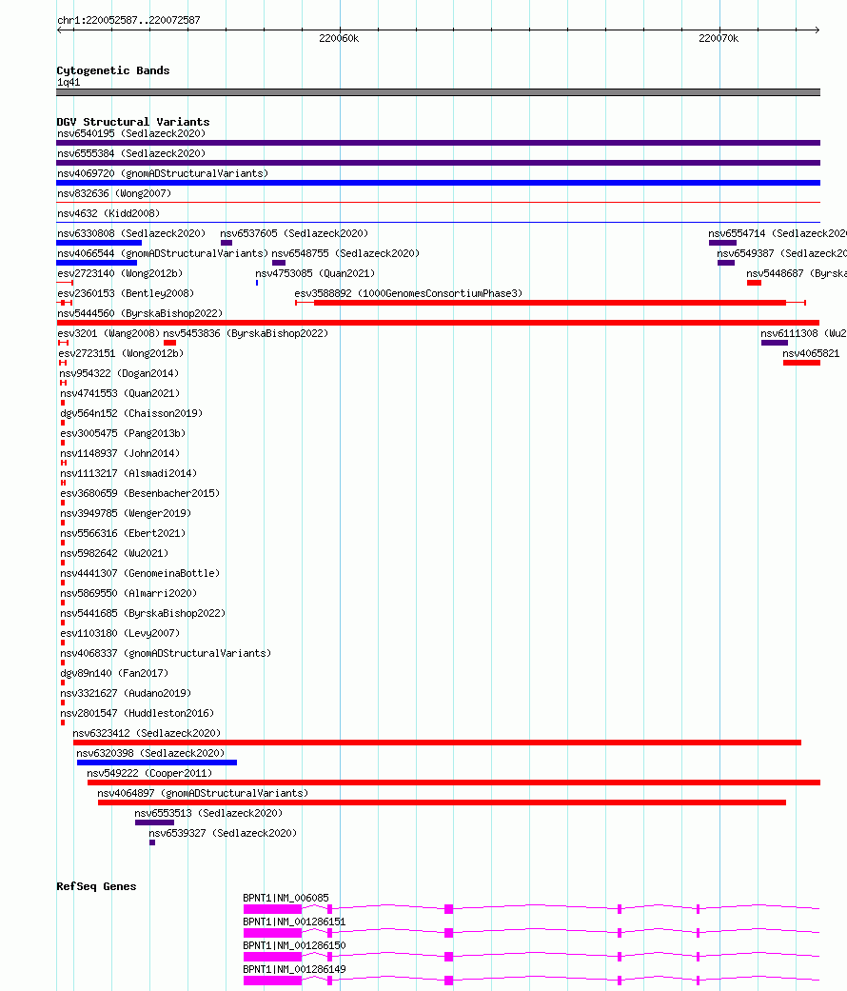Select the BPNT1|NM_001286150 transcript label
847x991 pixels.
294,946
